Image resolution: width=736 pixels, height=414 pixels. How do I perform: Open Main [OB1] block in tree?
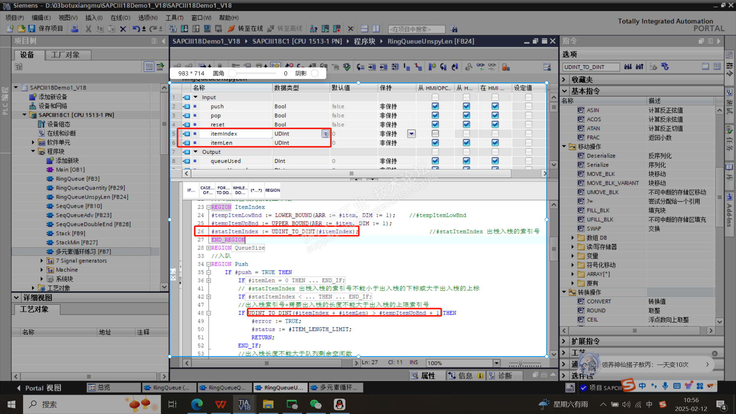[70, 170]
